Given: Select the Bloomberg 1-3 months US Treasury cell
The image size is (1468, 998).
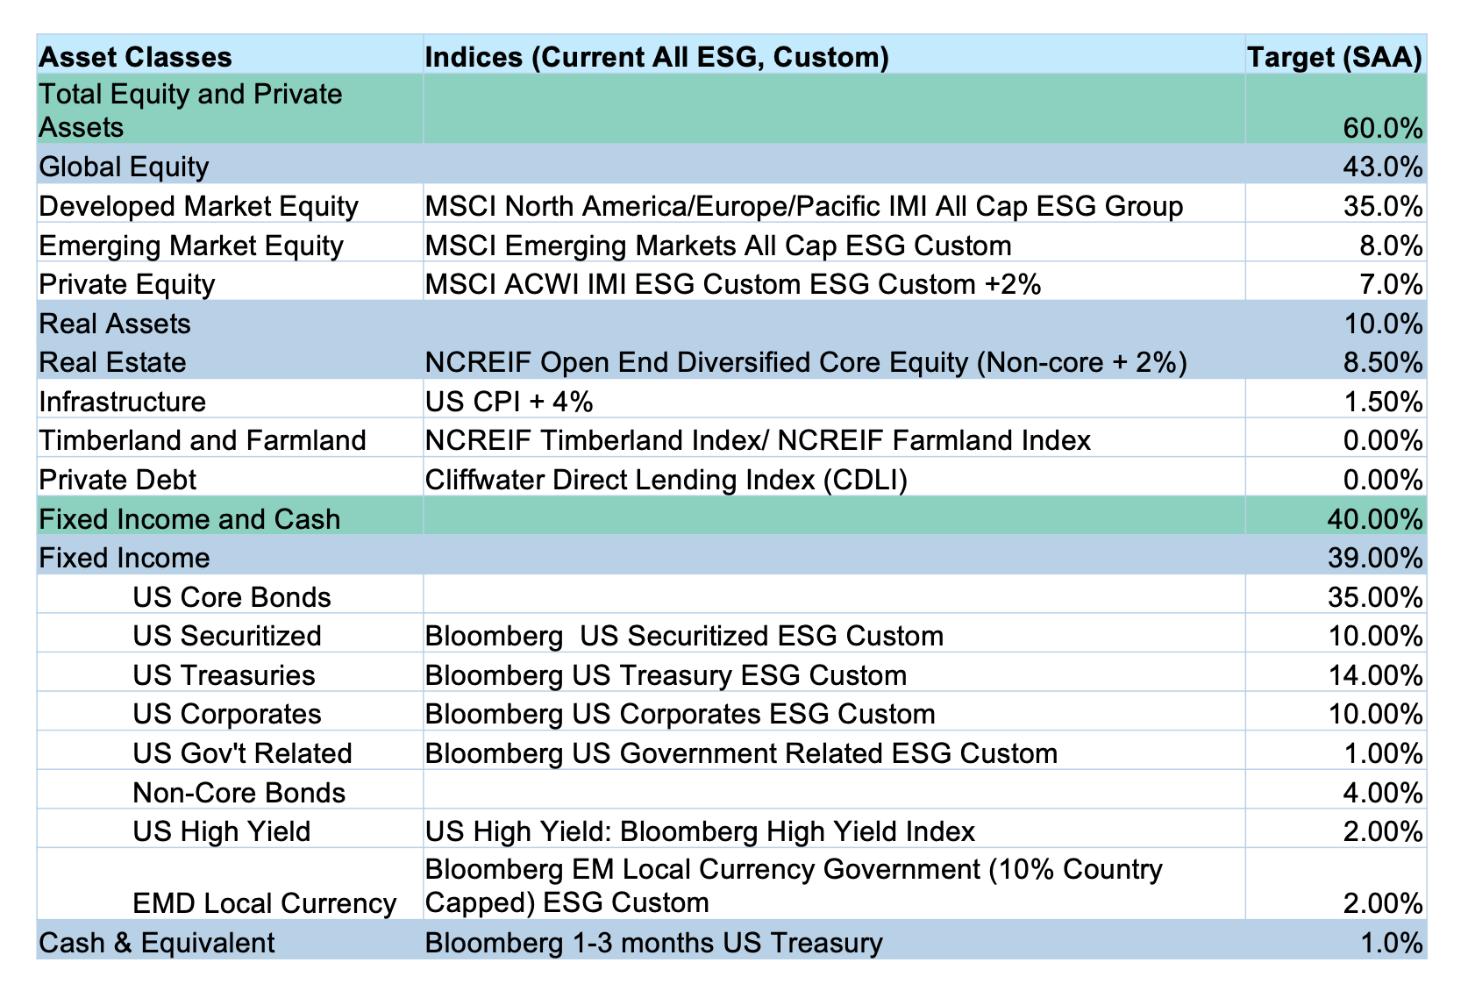Looking at the screenshot, I should point(653,943).
